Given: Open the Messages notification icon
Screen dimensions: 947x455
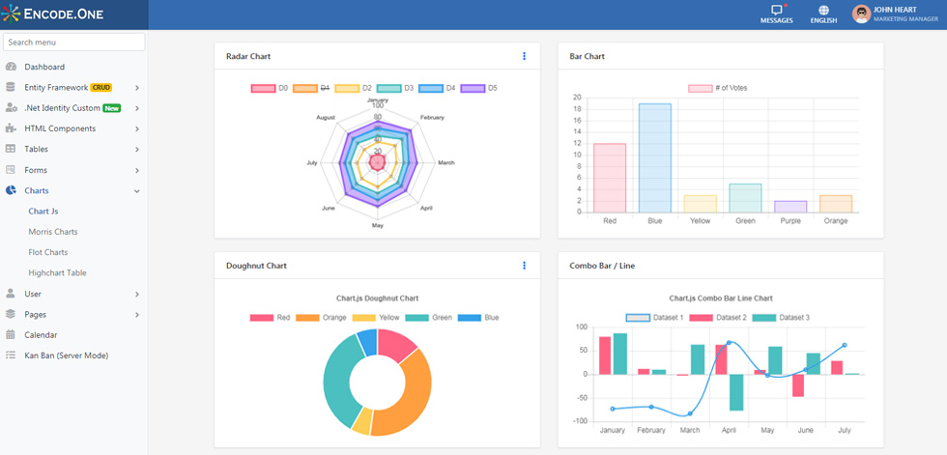Looking at the screenshot, I should click(x=777, y=11).
